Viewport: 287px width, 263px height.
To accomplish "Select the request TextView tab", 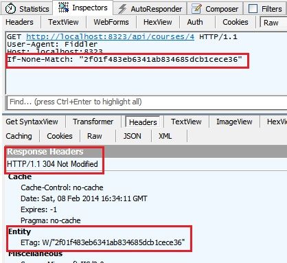I will click(x=63, y=22).
